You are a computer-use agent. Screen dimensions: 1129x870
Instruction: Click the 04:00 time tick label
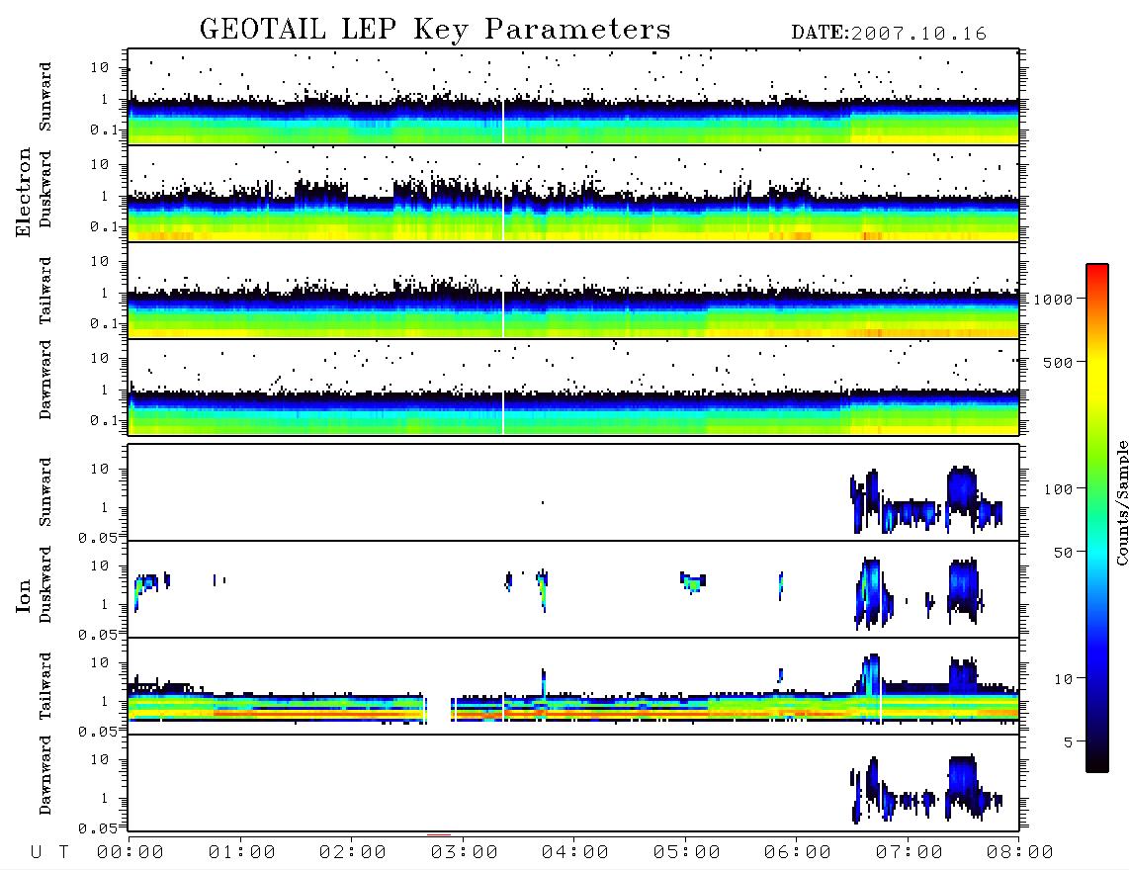tap(575, 852)
